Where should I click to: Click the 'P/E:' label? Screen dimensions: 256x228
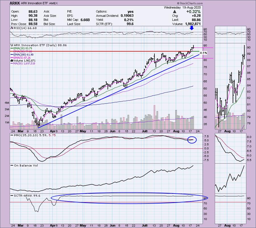pos(70,12)
